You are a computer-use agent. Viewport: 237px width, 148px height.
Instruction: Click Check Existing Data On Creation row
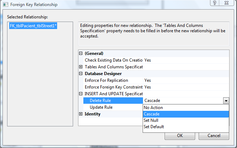click(x=114, y=60)
